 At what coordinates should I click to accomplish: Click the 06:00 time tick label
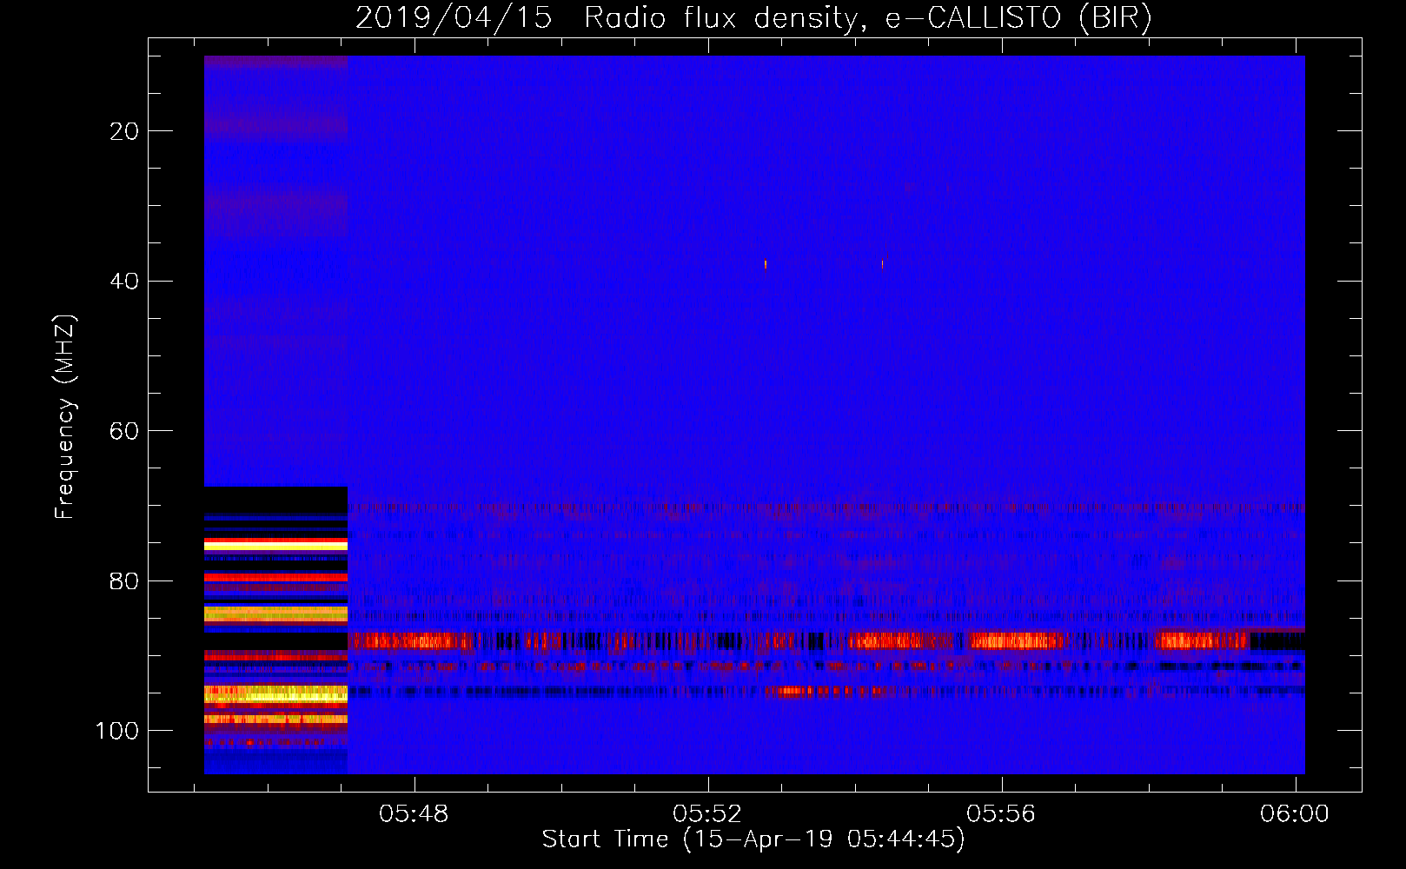point(1295,813)
